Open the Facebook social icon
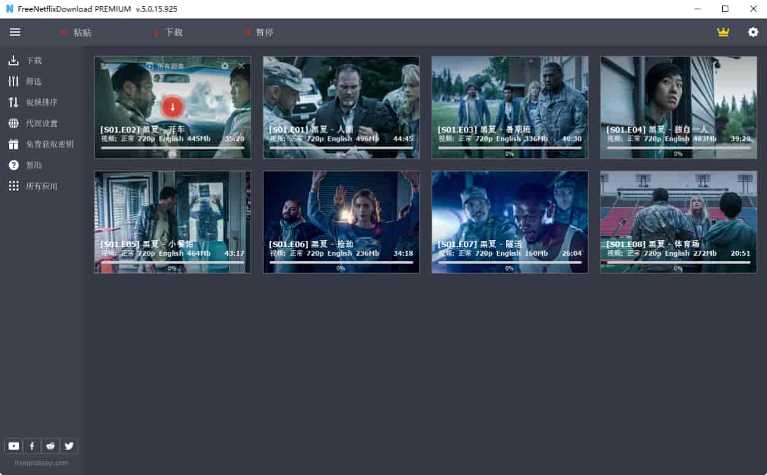 32,446
